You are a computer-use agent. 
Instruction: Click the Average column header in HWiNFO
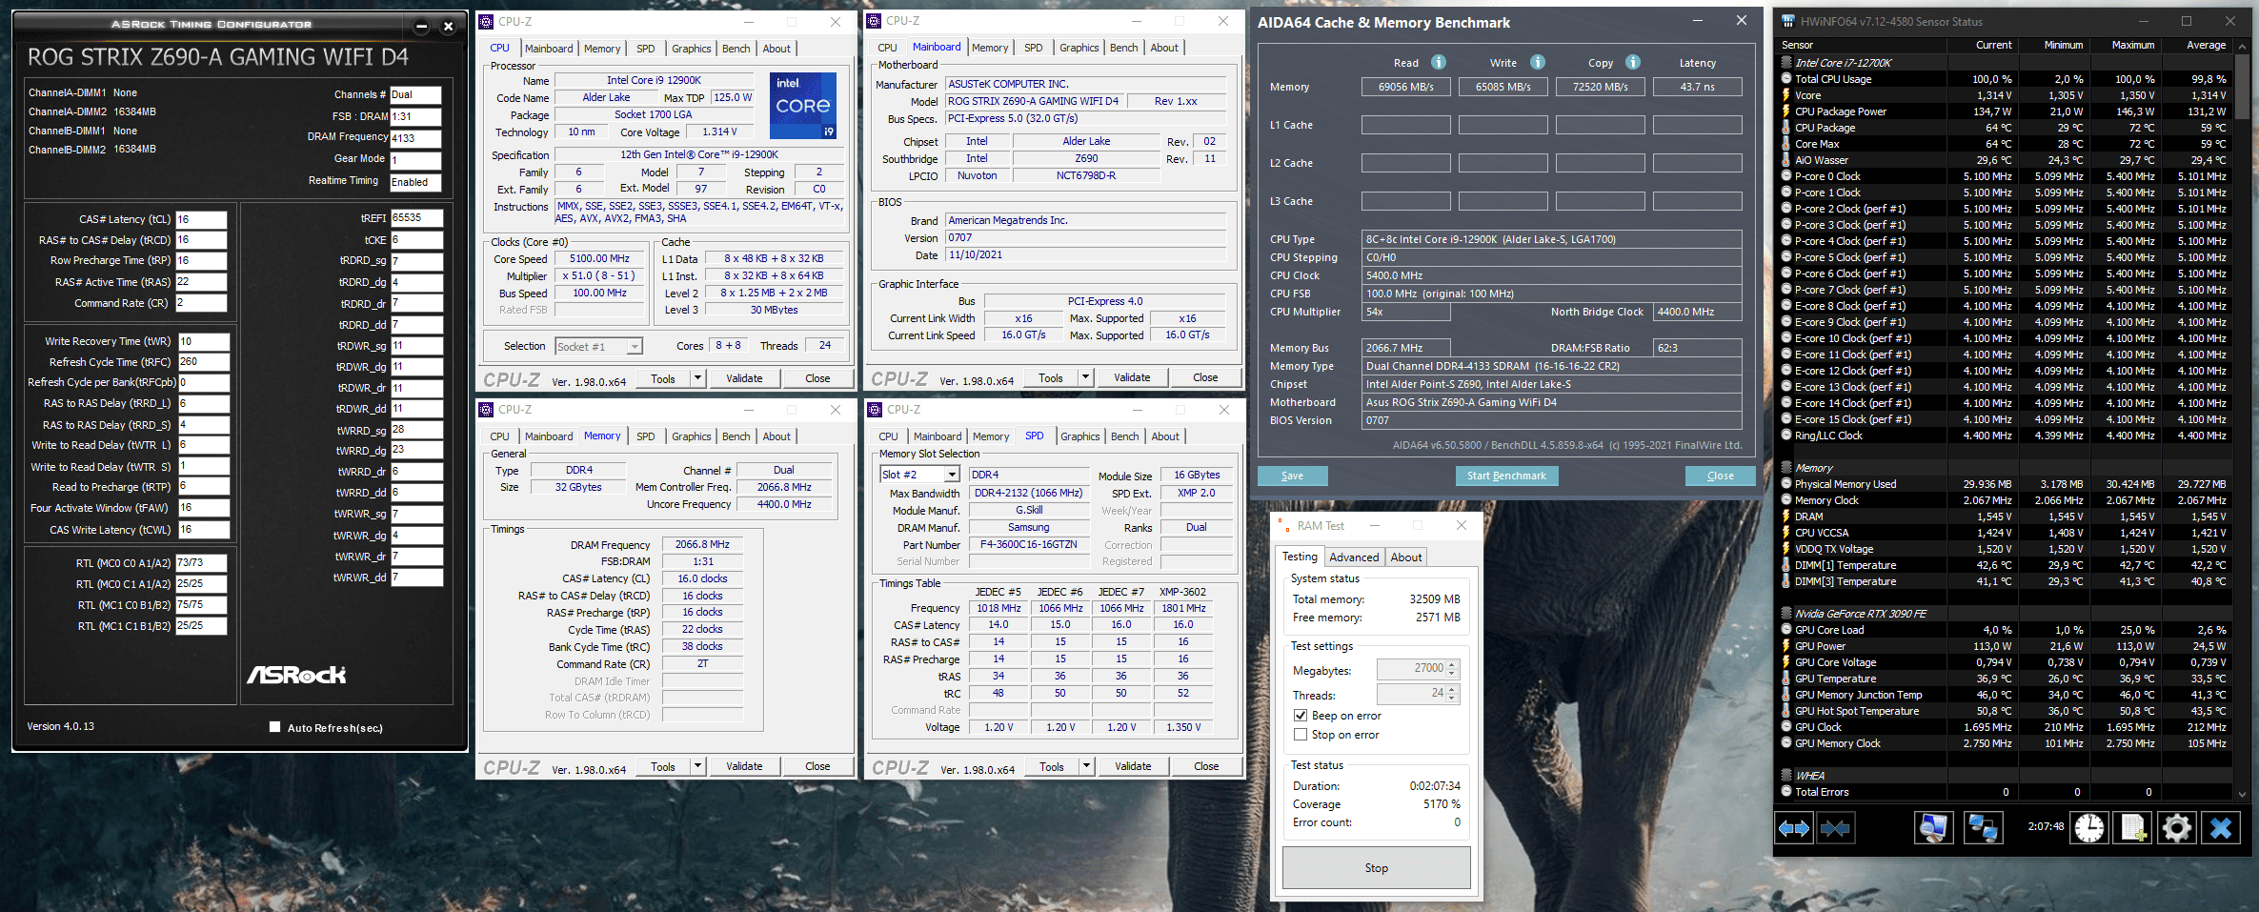pyautogui.click(x=2206, y=45)
